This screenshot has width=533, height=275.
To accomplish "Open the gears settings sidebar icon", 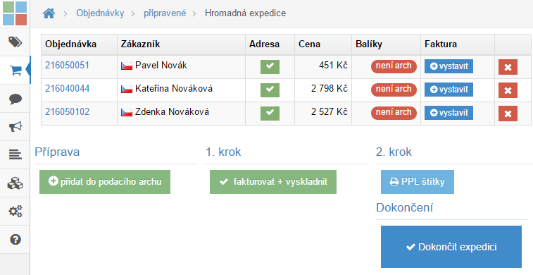I will pyautogui.click(x=15, y=212).
